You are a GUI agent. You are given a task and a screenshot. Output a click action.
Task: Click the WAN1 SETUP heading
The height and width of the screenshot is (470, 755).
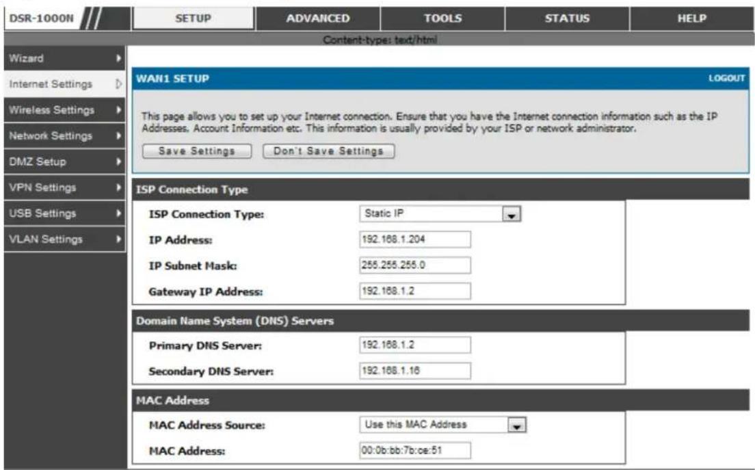pyautogui.click(x=172, y=79)
